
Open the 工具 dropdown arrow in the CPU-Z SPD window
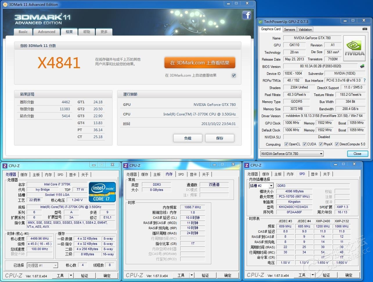pos(312,275)
